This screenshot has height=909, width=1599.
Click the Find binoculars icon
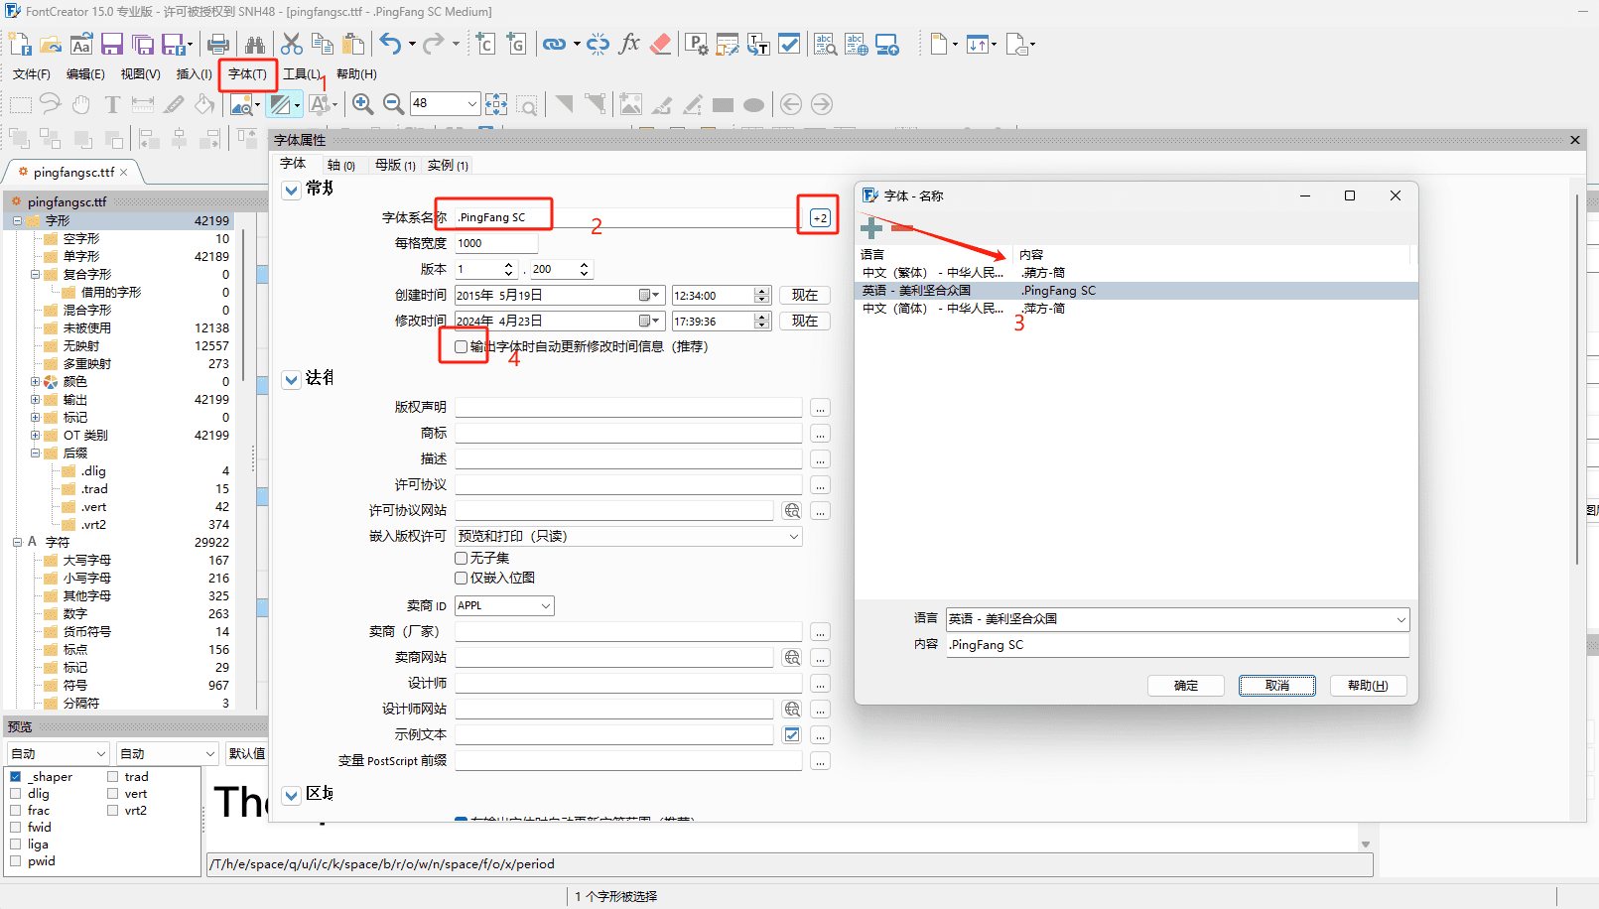coord(255,45)
